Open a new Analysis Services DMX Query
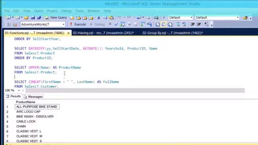Screen dimensions: 258x145 85,18
